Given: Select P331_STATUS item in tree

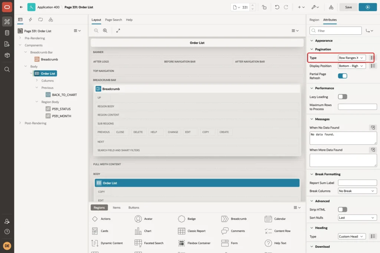Looking at the screenshot, I should click(58, 109).
